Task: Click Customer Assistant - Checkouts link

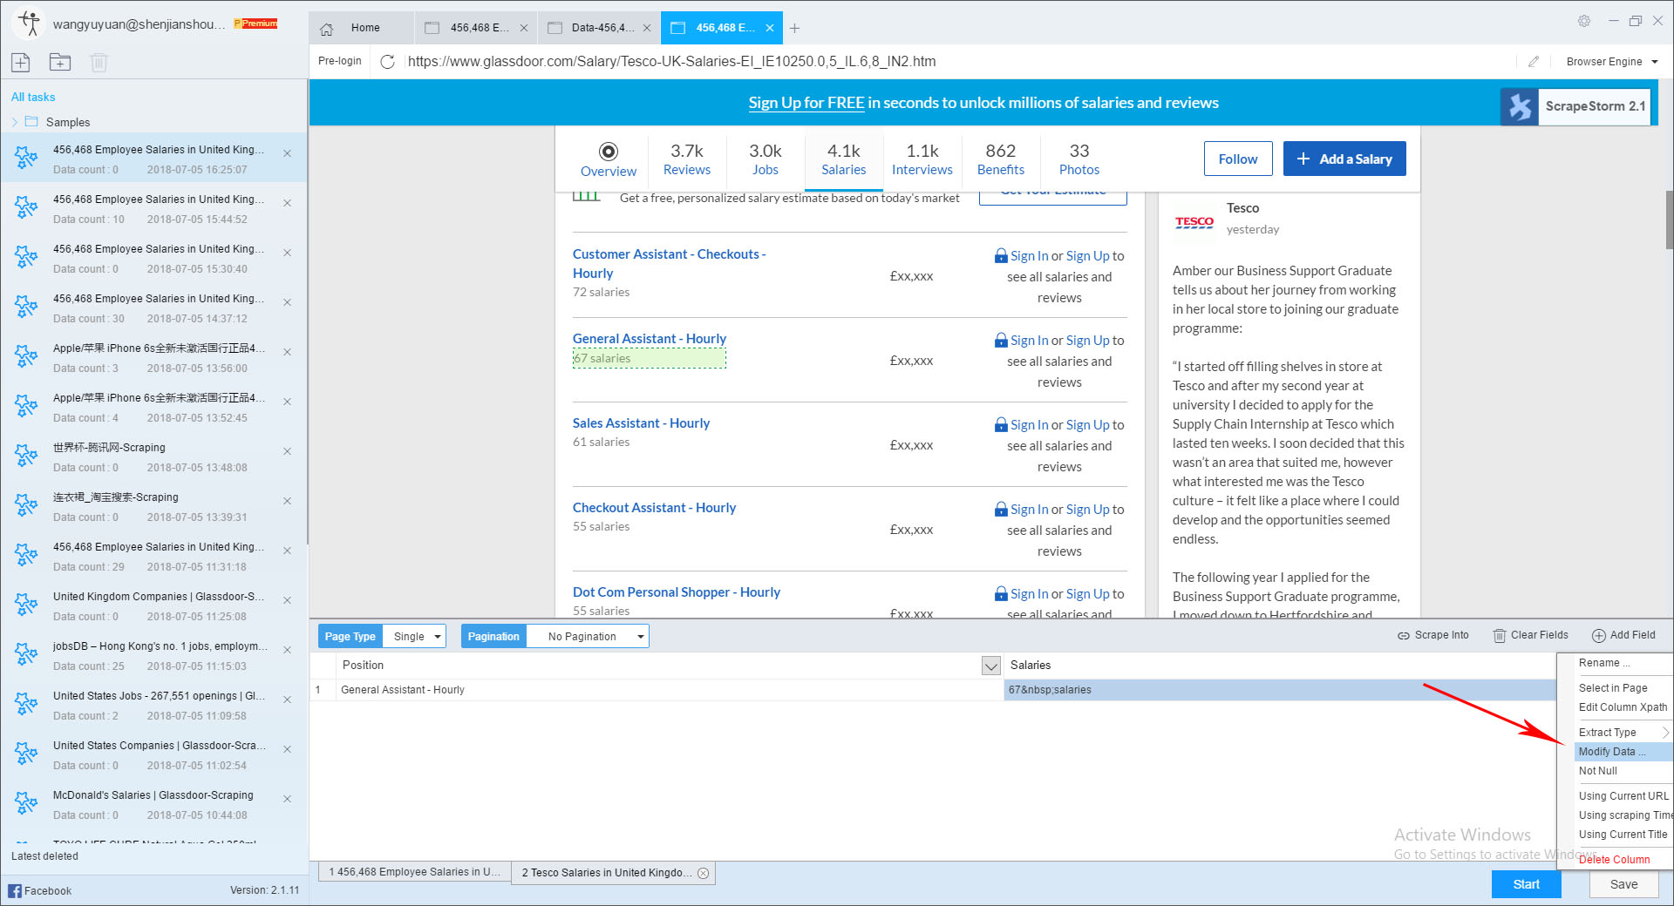Action: pyautogui.click(x=669, y=263)
